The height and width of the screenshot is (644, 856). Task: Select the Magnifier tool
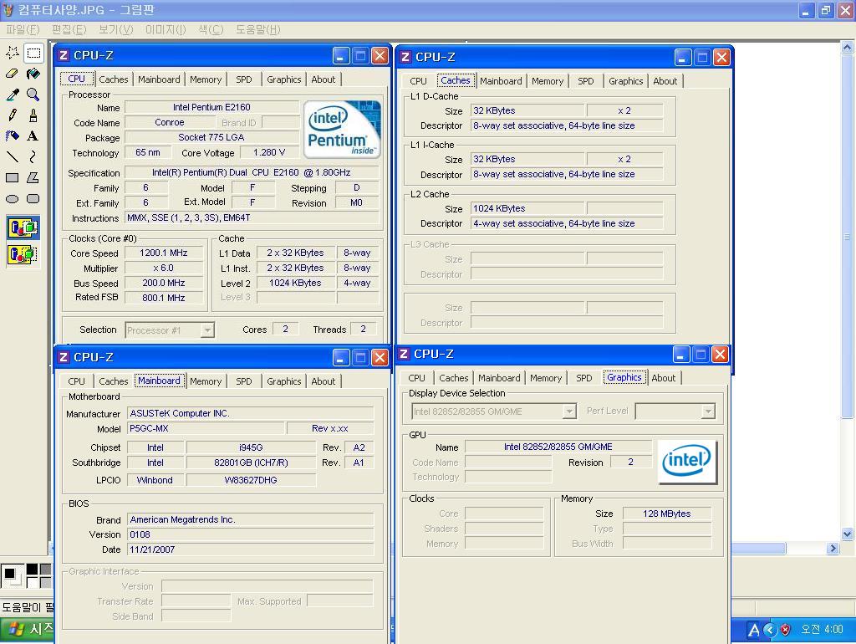[x=33, y=95]
